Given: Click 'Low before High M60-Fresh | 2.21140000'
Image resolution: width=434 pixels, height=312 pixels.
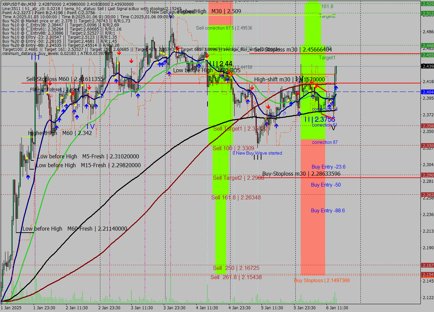Looking at the screenshot, I should tap(75, 229).
